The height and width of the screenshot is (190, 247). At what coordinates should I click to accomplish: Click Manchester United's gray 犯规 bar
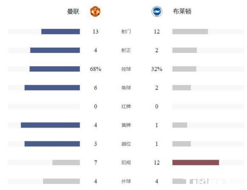coord(66,163)
